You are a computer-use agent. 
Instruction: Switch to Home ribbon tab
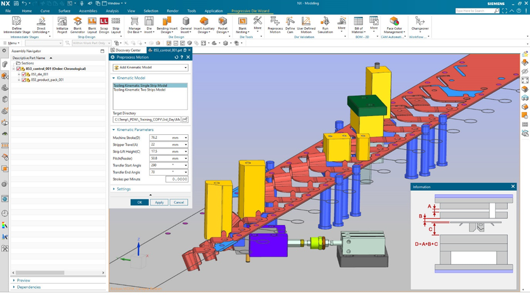point(27,11)
